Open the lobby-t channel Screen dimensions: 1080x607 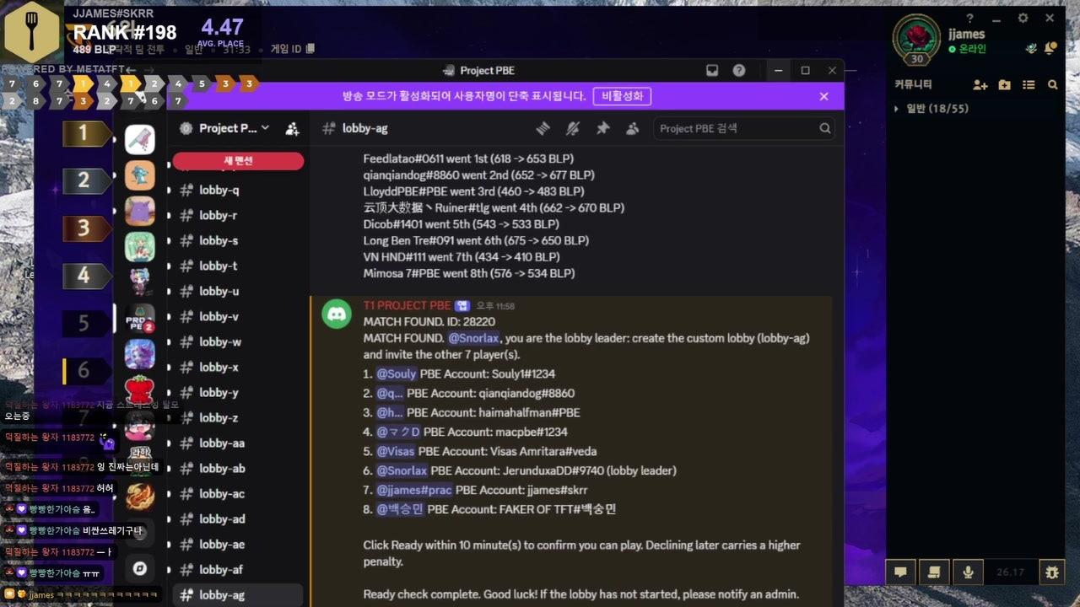click(x=239, y=266)
